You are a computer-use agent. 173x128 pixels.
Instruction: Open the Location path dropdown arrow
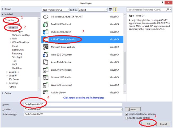pos(121,109)
